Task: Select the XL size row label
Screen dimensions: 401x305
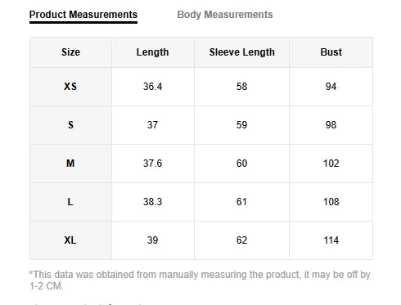Action: (x=70, y=240)
